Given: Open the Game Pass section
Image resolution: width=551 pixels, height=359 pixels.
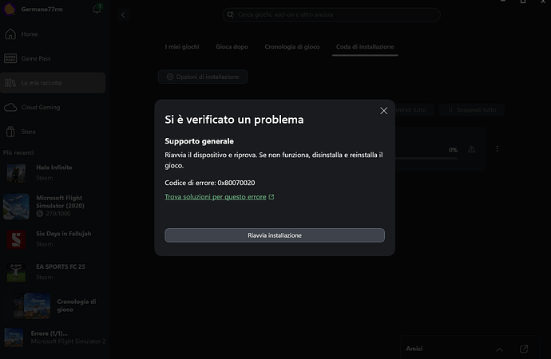Looking at the screenshot, I should 36,59.
